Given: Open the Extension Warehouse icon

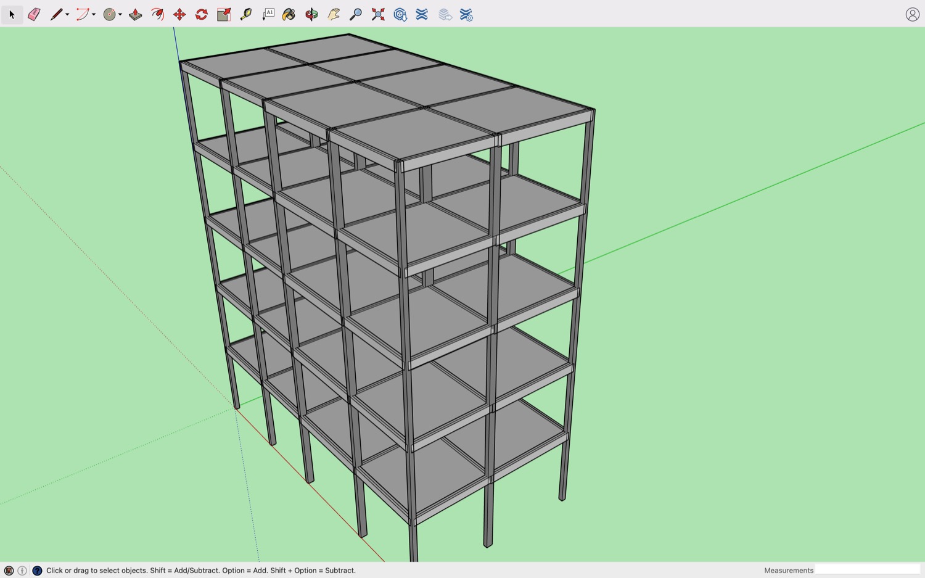Looking at the screenshot, I should tap(422, 14).
